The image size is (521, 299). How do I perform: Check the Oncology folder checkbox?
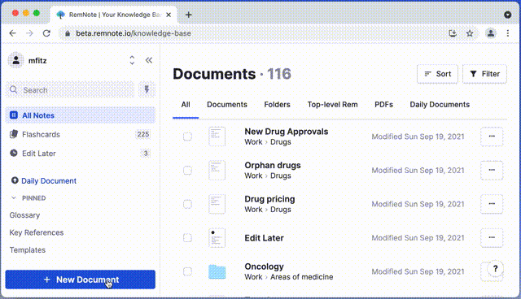(187, 271)
